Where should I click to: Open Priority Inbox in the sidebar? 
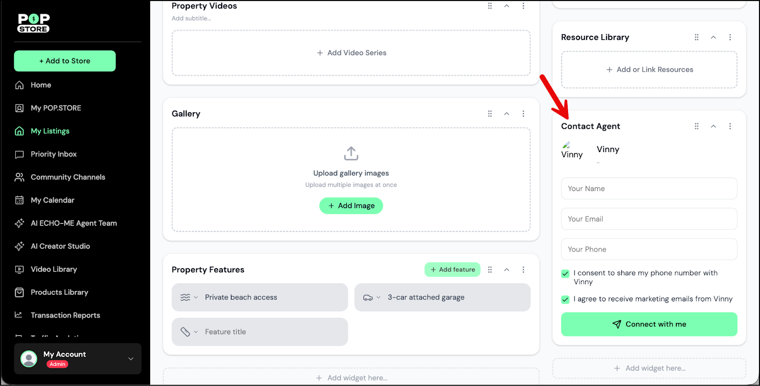click(x=53, y=154)
